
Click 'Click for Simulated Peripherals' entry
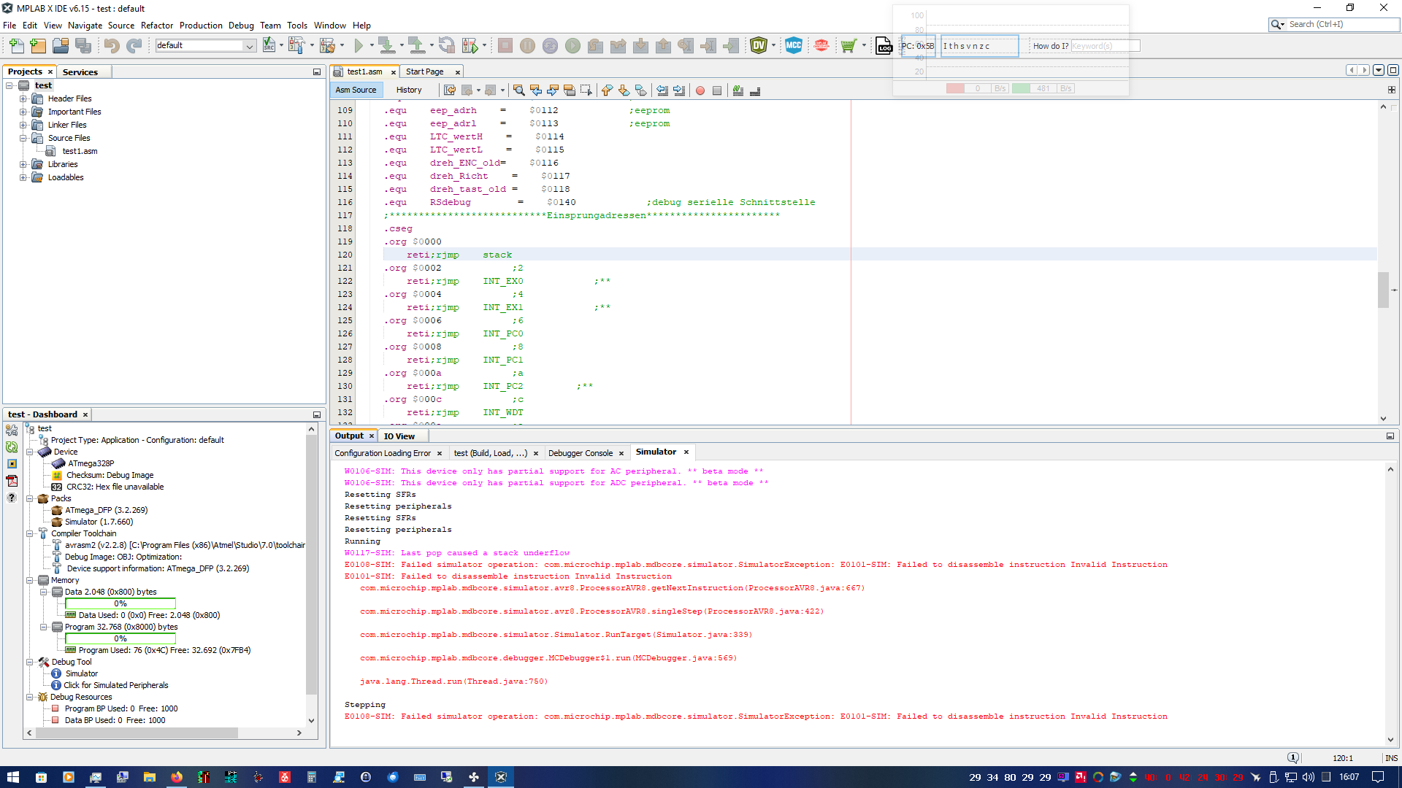click(x=115, y=685)
